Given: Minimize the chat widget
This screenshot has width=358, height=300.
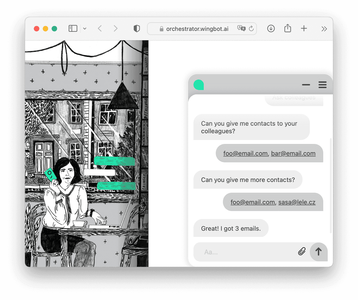Looking at the screenshot, I should [306, 85].
